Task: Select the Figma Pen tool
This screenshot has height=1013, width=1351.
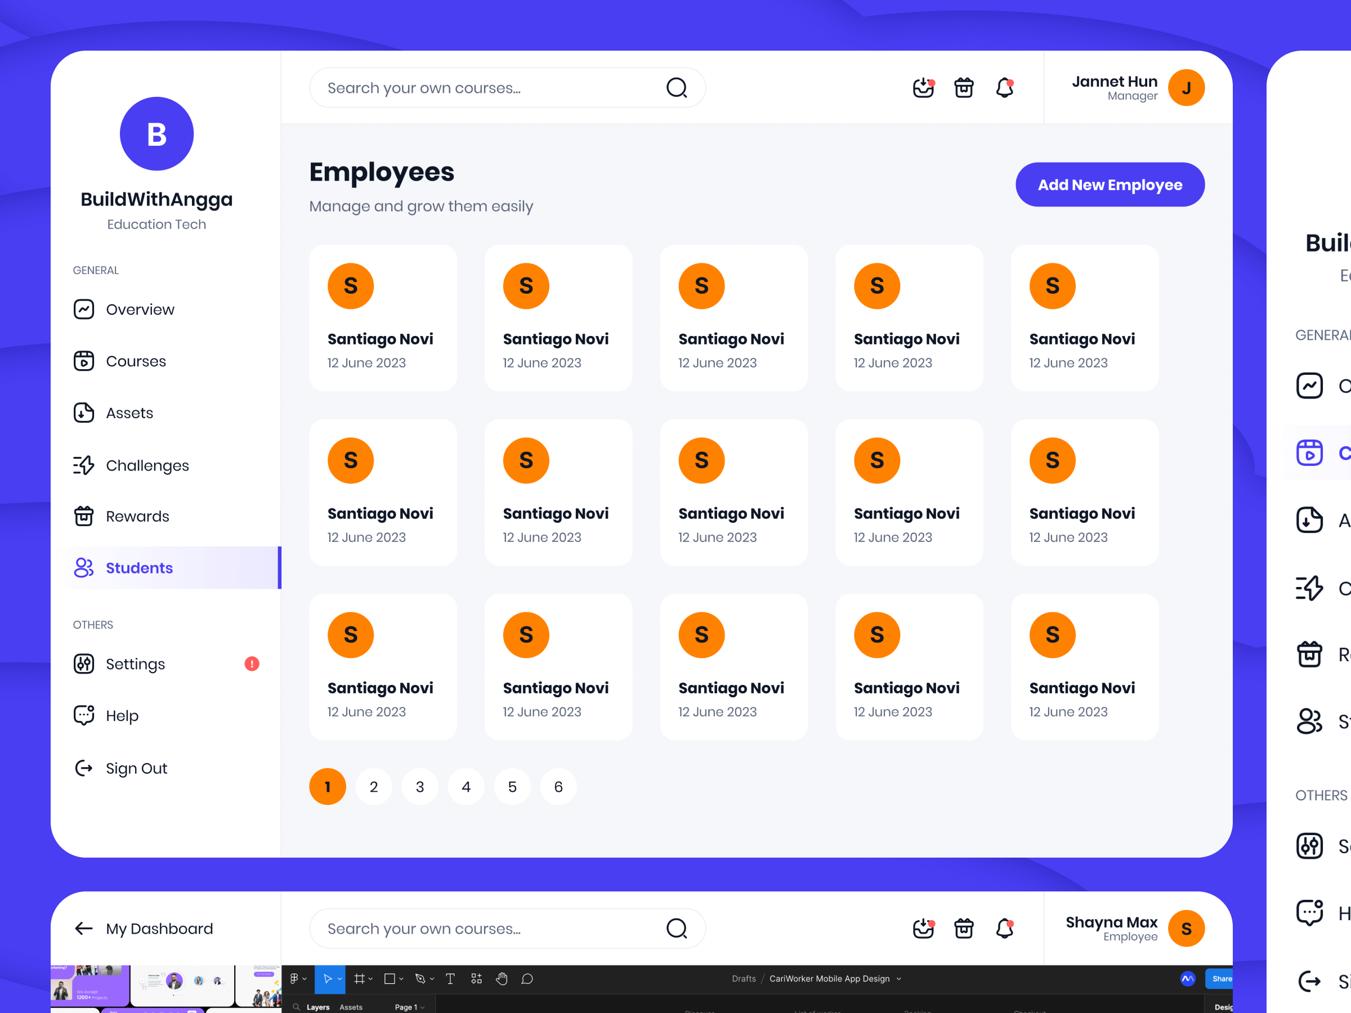Action: coord(420,979)
